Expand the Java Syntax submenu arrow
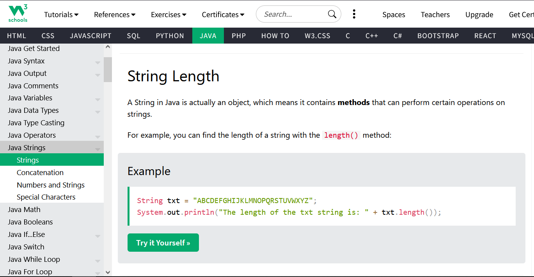This screenshot has height=277, width=534. [98, 62]
